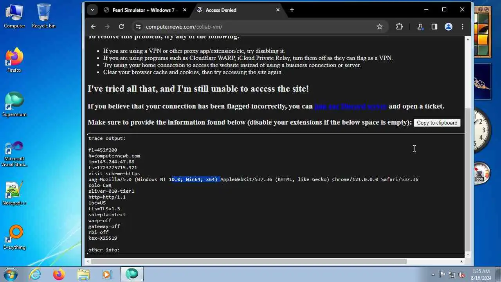Select the Supermium desktop shortcut
The height and width of the screenshot is (282, 501).
[14, 105]
